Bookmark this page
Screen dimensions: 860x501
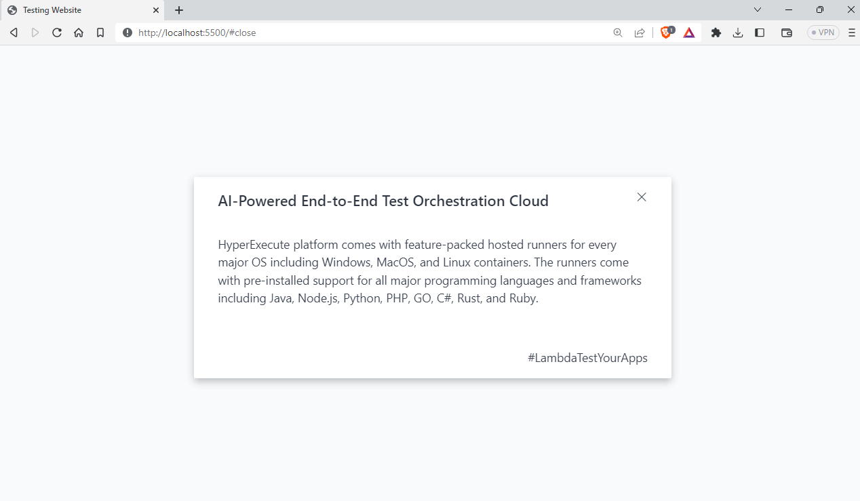click(100, 33)
